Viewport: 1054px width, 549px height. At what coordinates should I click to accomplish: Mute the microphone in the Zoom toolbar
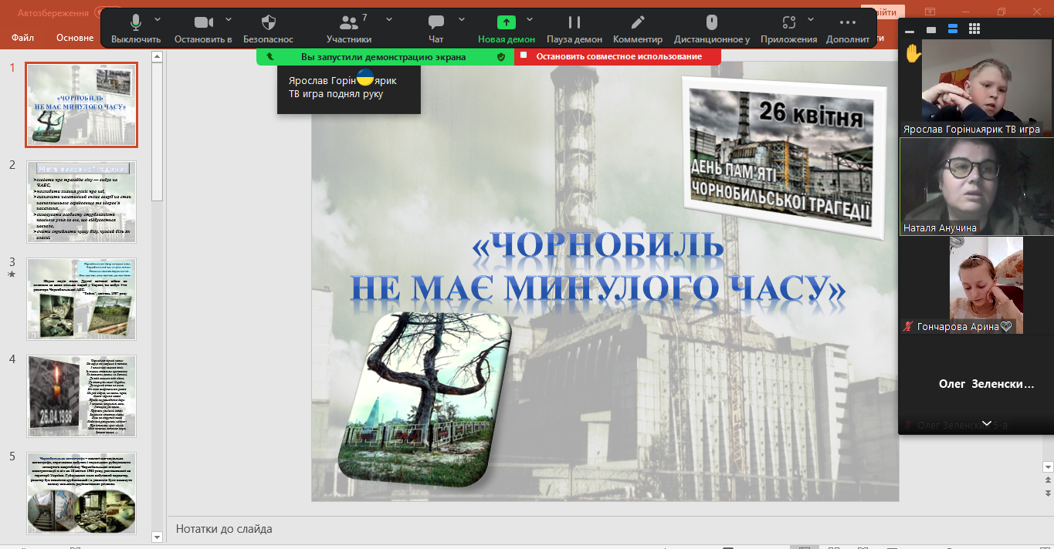point(136,29)
